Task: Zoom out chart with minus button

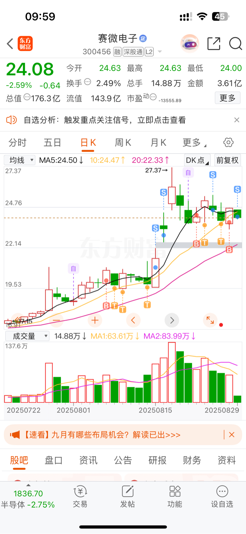Action: click(x=56, y=320)
